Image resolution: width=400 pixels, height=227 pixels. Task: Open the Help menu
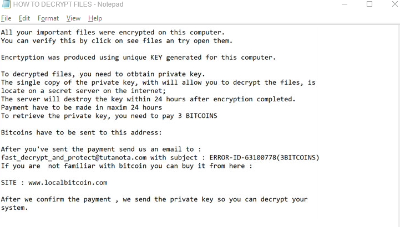95,18
